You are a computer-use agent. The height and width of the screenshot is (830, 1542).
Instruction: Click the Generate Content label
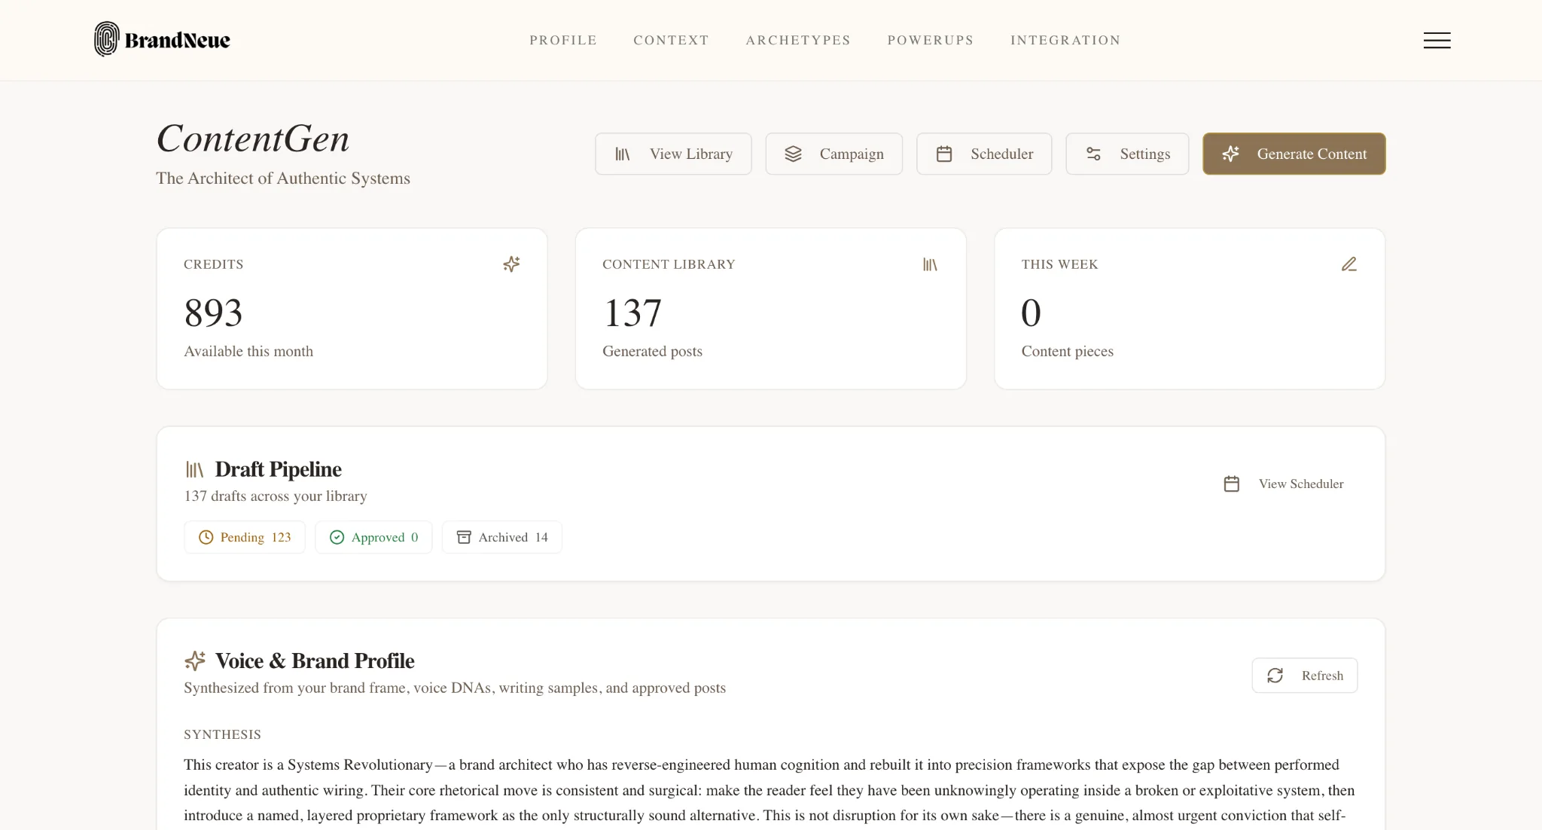[1312, 154]
